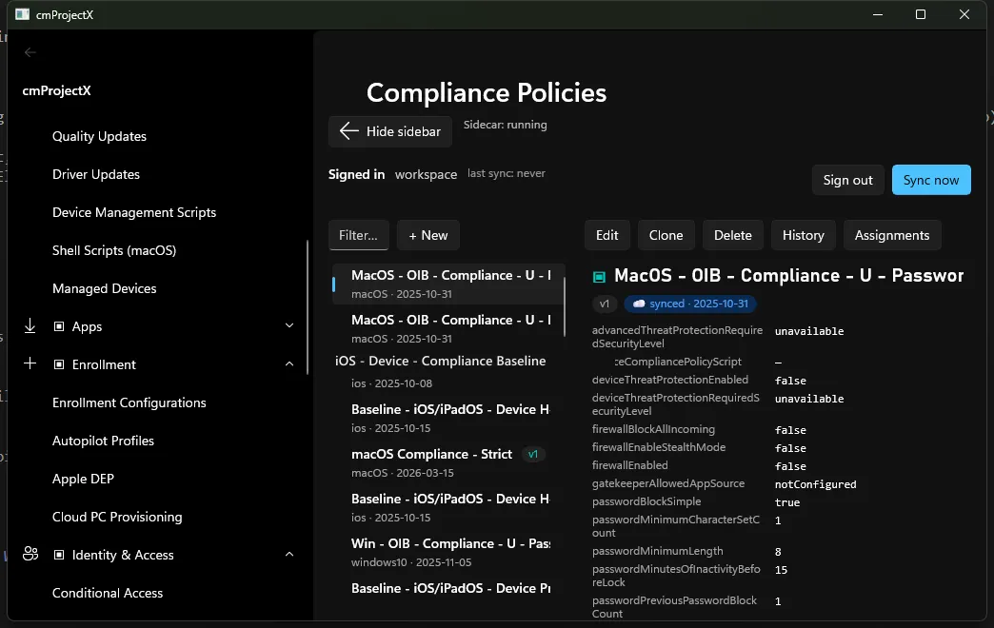Select Win - OIB - Compliance - U policy

(x=447, y=552)
